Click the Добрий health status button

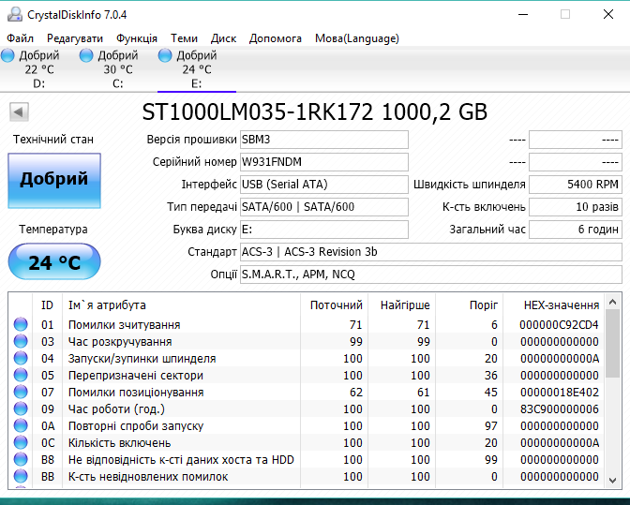point(54,180)
